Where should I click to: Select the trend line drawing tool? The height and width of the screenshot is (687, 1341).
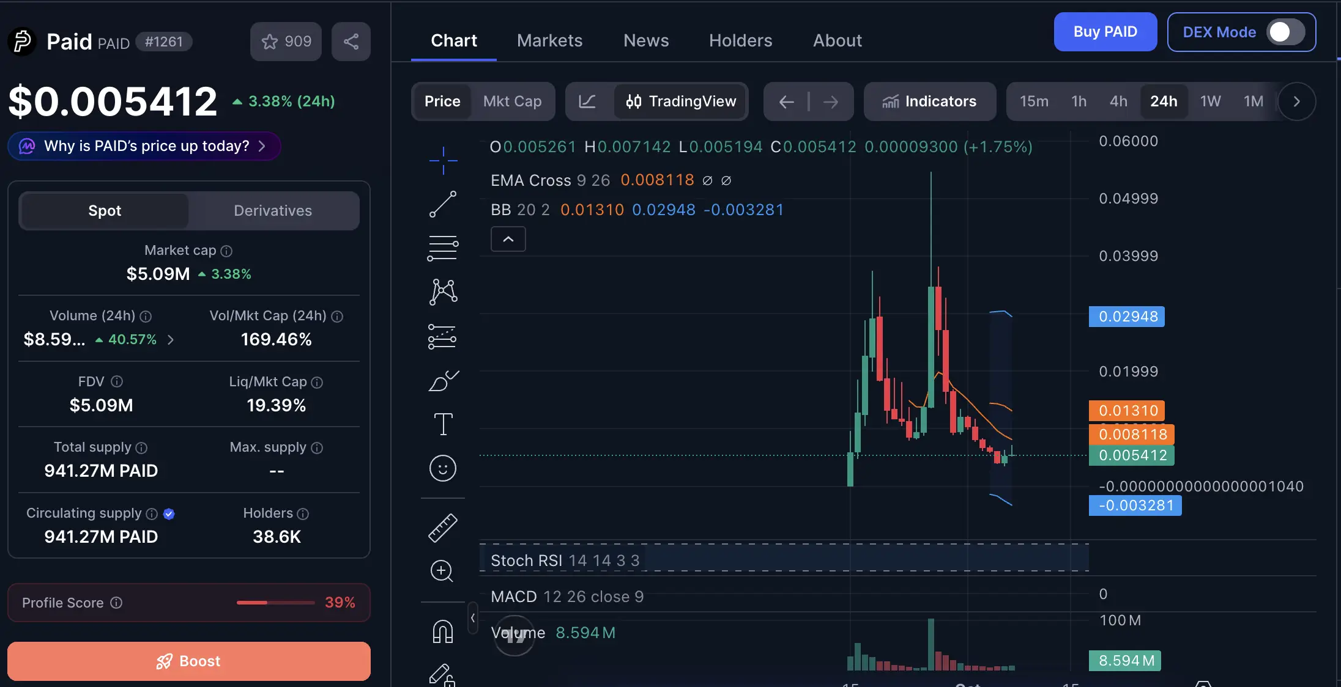[443, 204]
